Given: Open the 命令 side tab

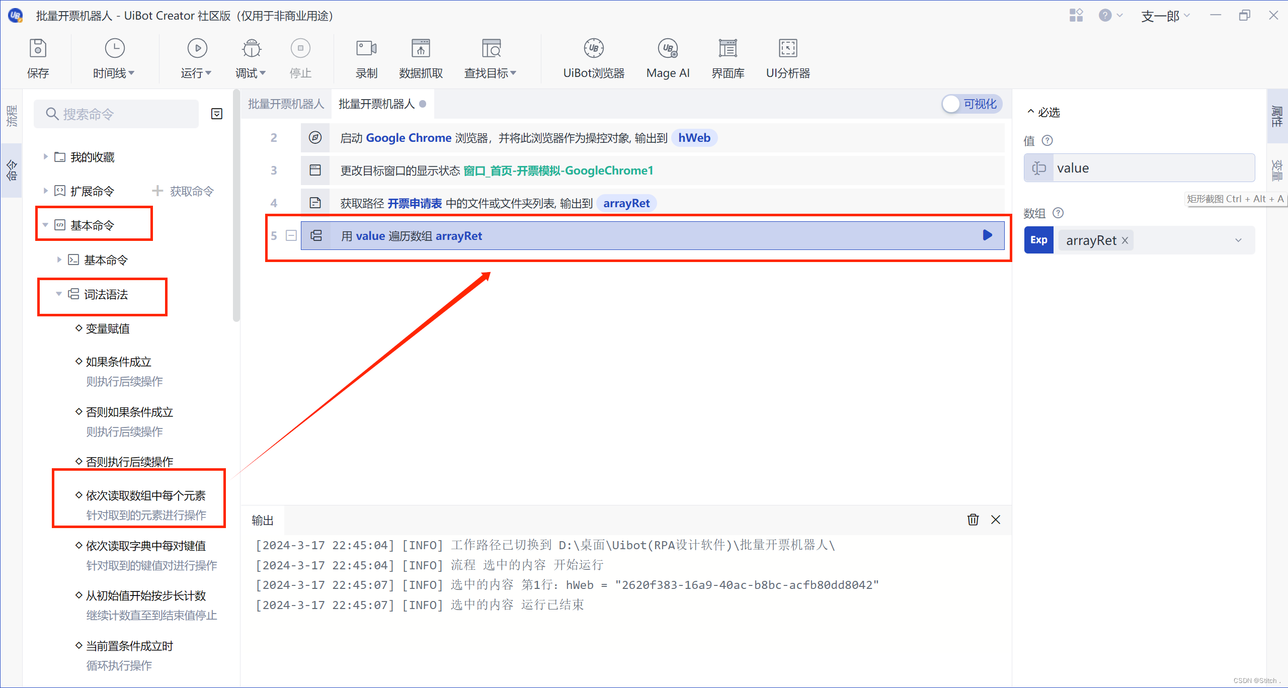Looking at the screenshot, I should pos(11,170).
